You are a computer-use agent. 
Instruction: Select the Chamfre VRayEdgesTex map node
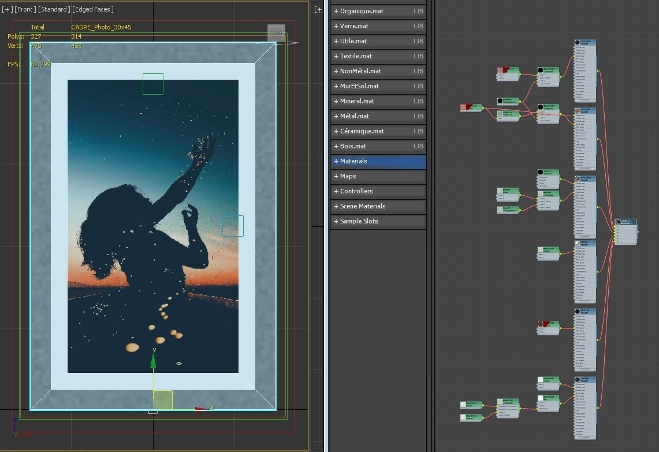pos(508,101)
